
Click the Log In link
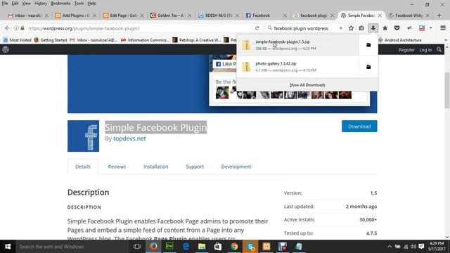tap(425, 50)
